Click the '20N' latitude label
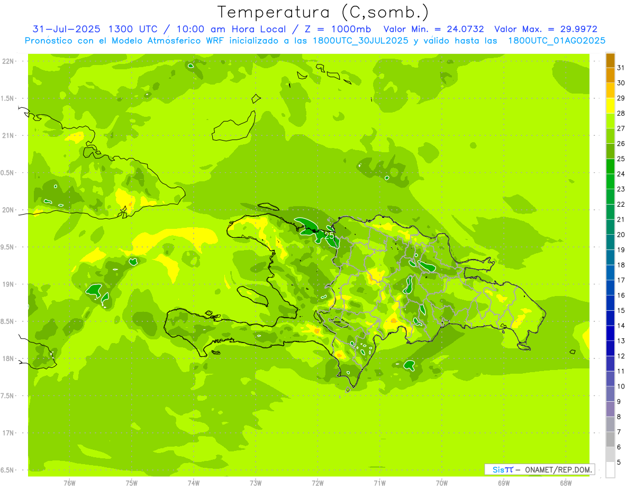This screenshot has height=490, width=635. coord(7,210)
